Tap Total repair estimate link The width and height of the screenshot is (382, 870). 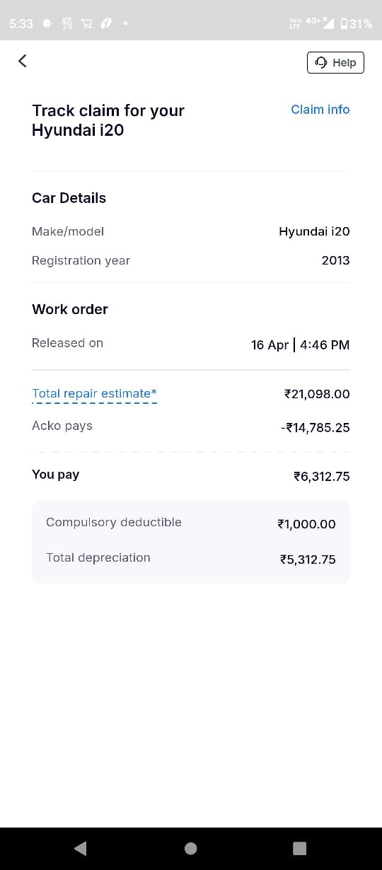95,394
